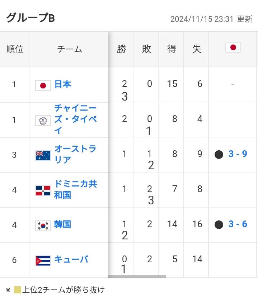Open the ドミニカ共和国 team link
Viewport: 258px width, 302px height.
pos(75,189)
